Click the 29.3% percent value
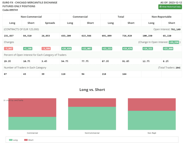The width and height of the screenshot is (185, 143). click(x=7, y=61)
